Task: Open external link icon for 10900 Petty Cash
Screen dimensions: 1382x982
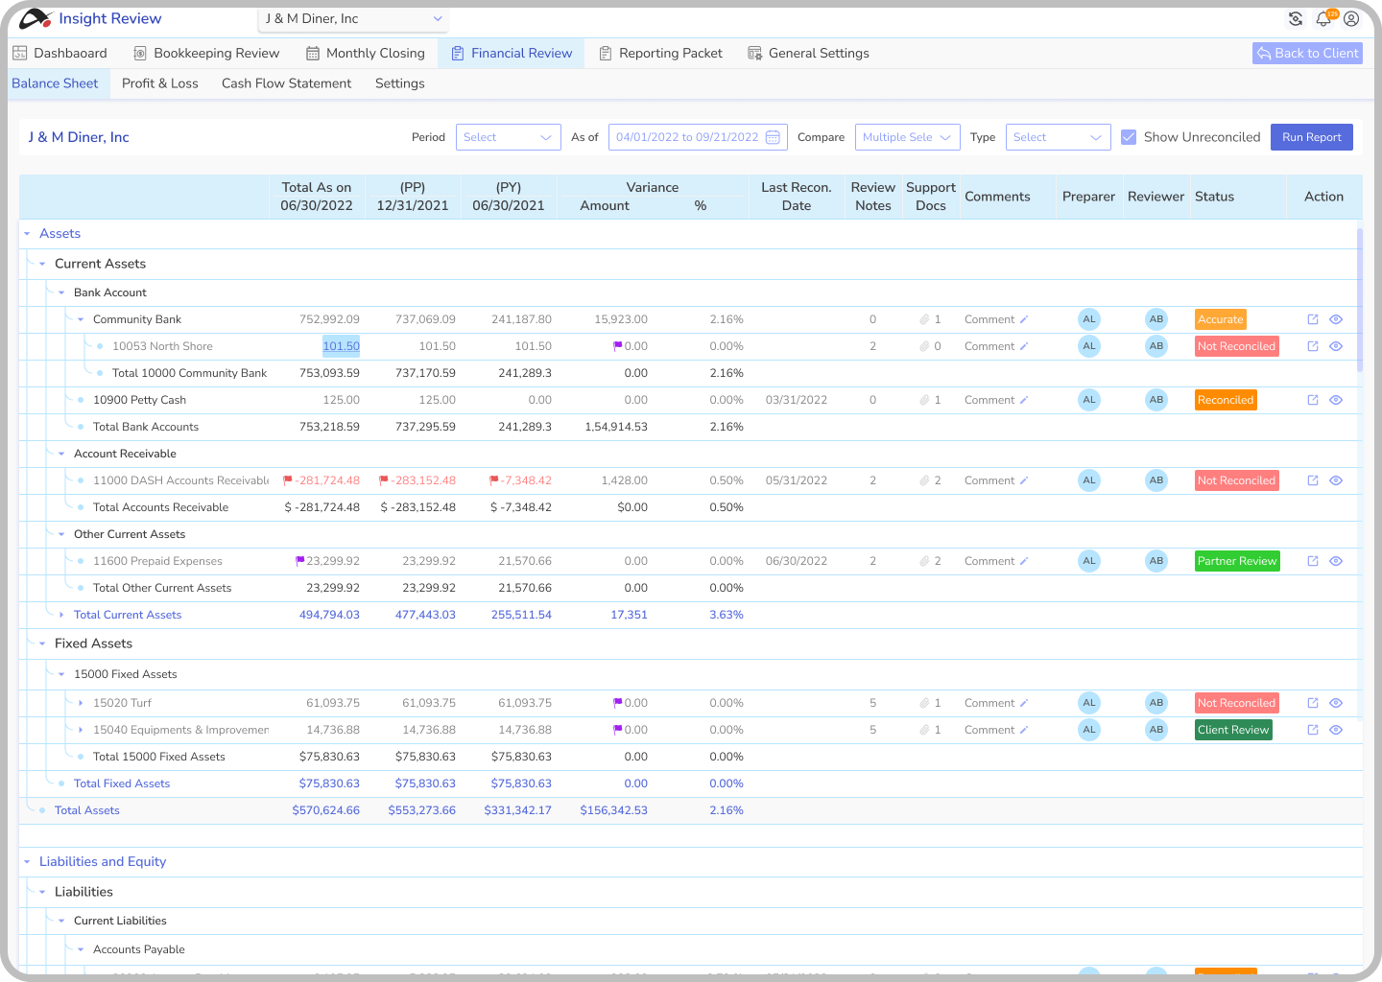Action: tap(1313, 400)
